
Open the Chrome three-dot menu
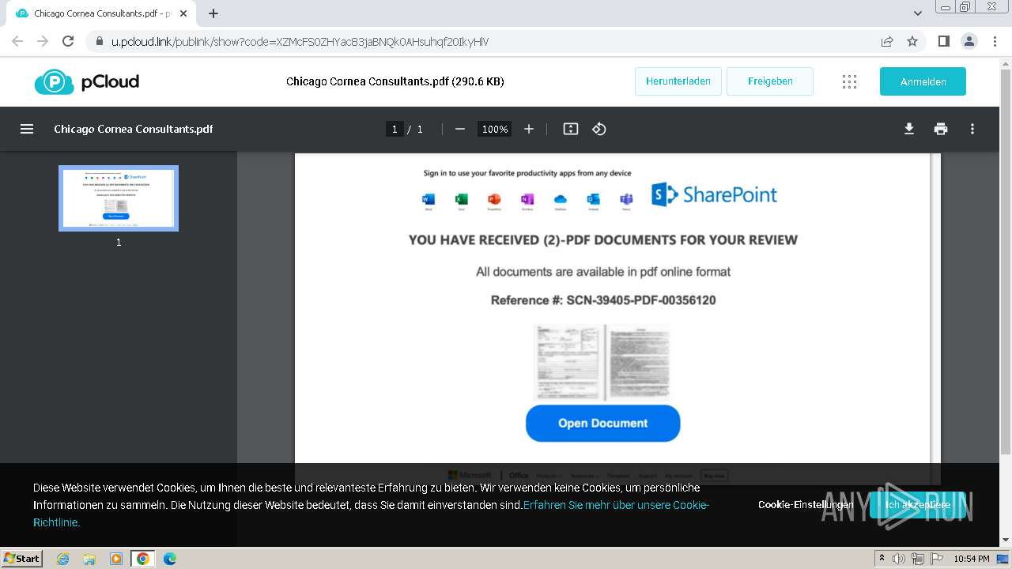[x=994, y=41]
